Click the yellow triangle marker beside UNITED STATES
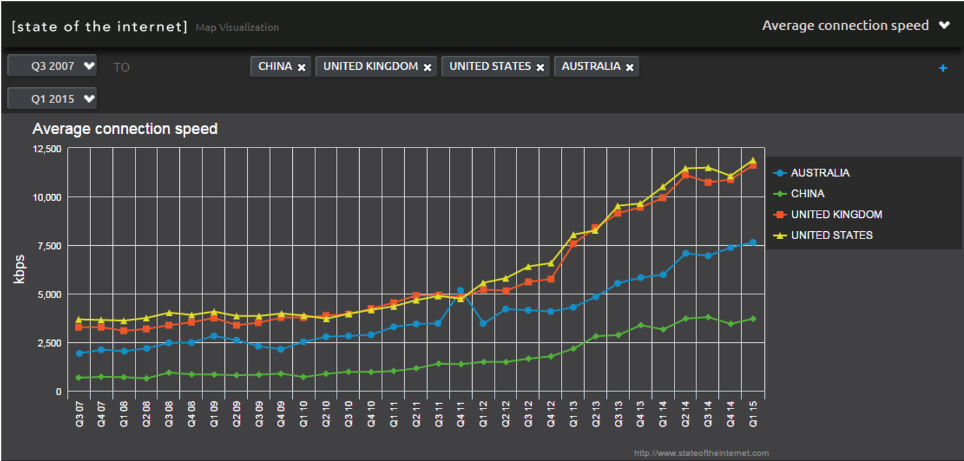Viewport: 964px width, 461px height. pyautogui.click(x=779, y=235)
